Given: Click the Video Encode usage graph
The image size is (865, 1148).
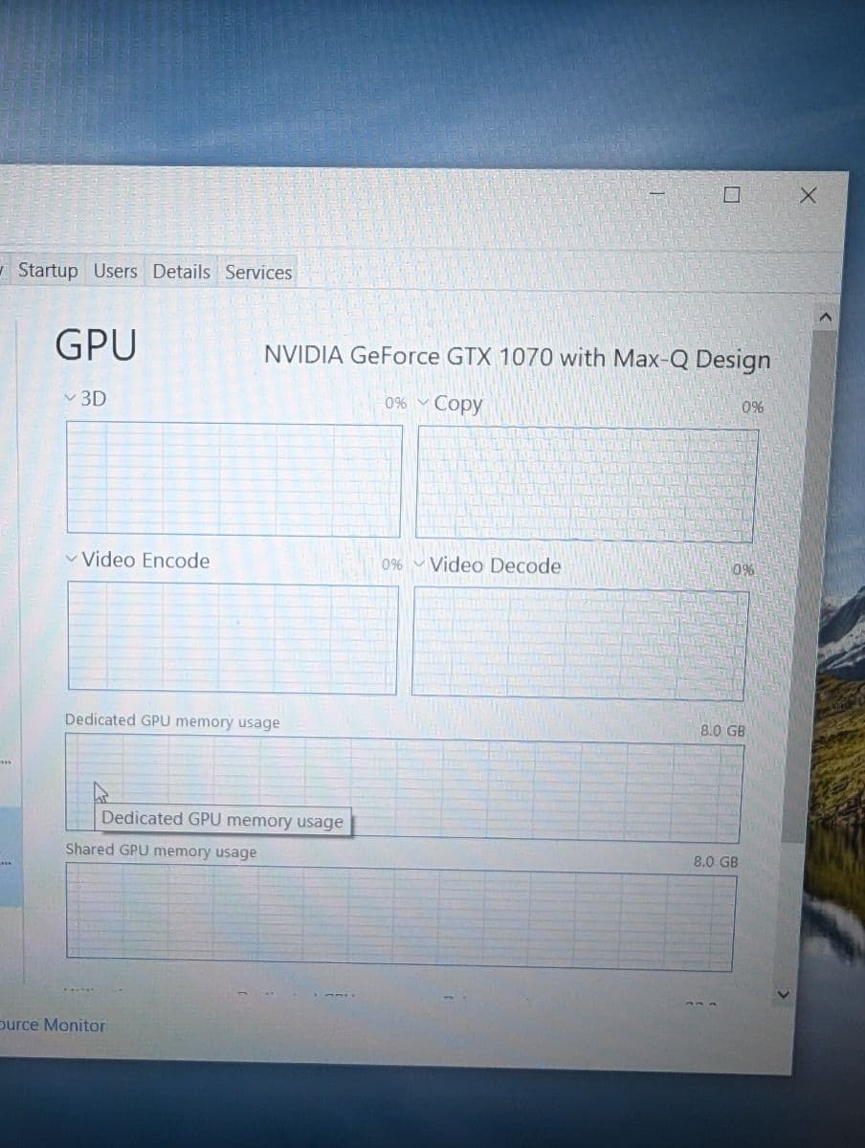Looking at the screenshot, I should (233, 638).
